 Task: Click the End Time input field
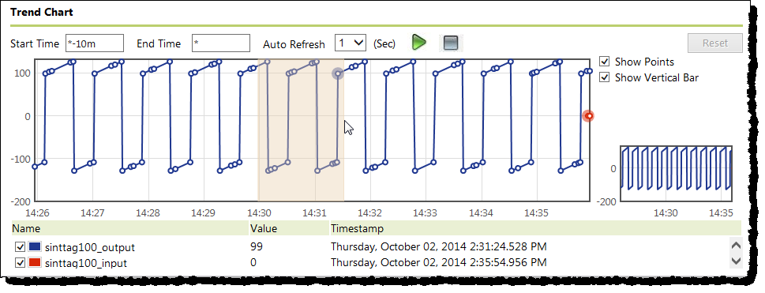pos(221,43)
